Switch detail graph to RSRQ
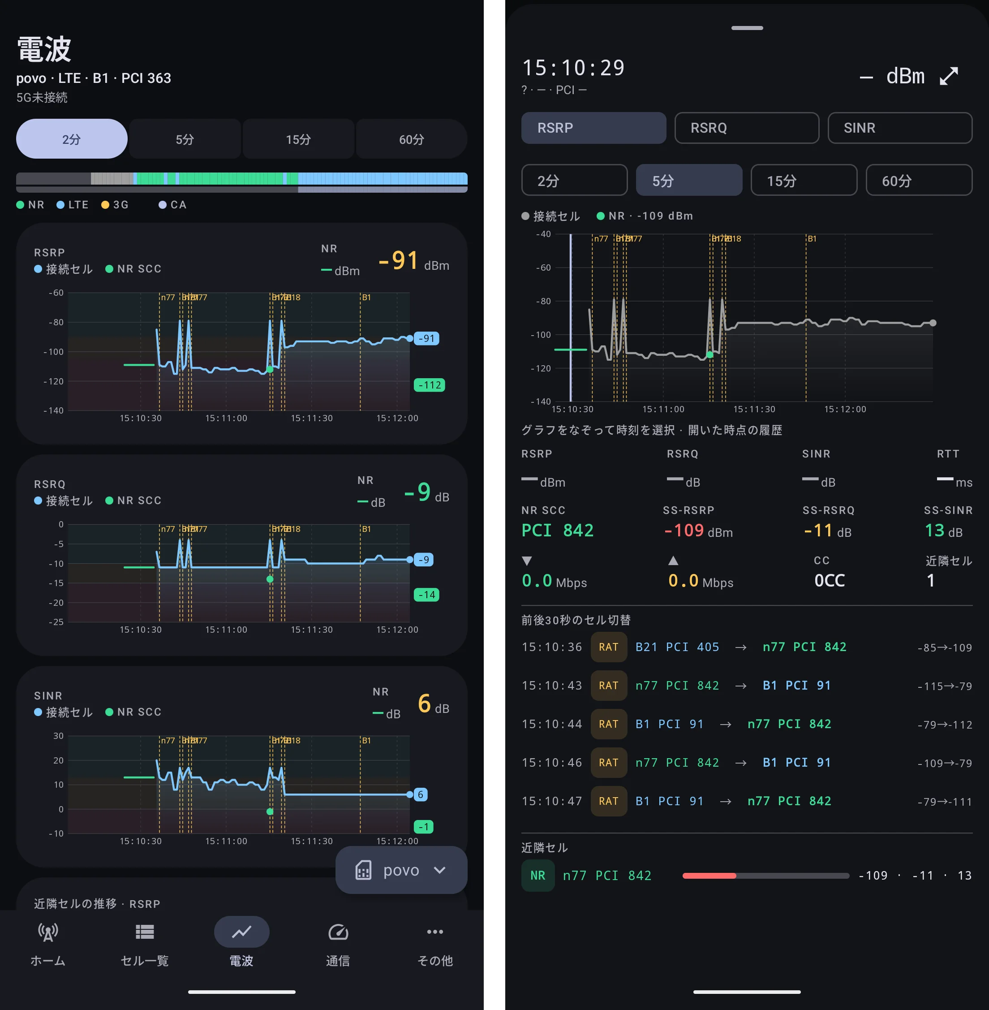Viewport: 989px width, 1010px height. (x=746, y=128)
